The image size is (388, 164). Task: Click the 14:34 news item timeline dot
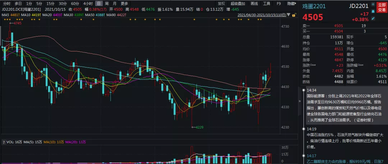tap(303, 90)
